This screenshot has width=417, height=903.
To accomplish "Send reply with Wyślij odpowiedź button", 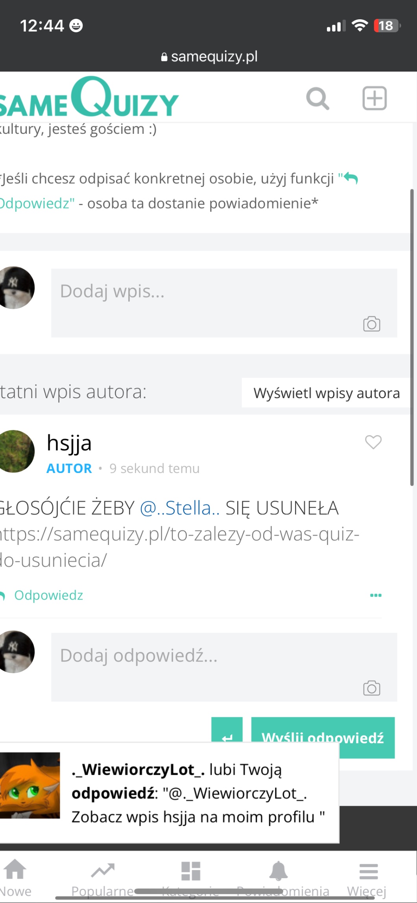I will tap(323, 737).
